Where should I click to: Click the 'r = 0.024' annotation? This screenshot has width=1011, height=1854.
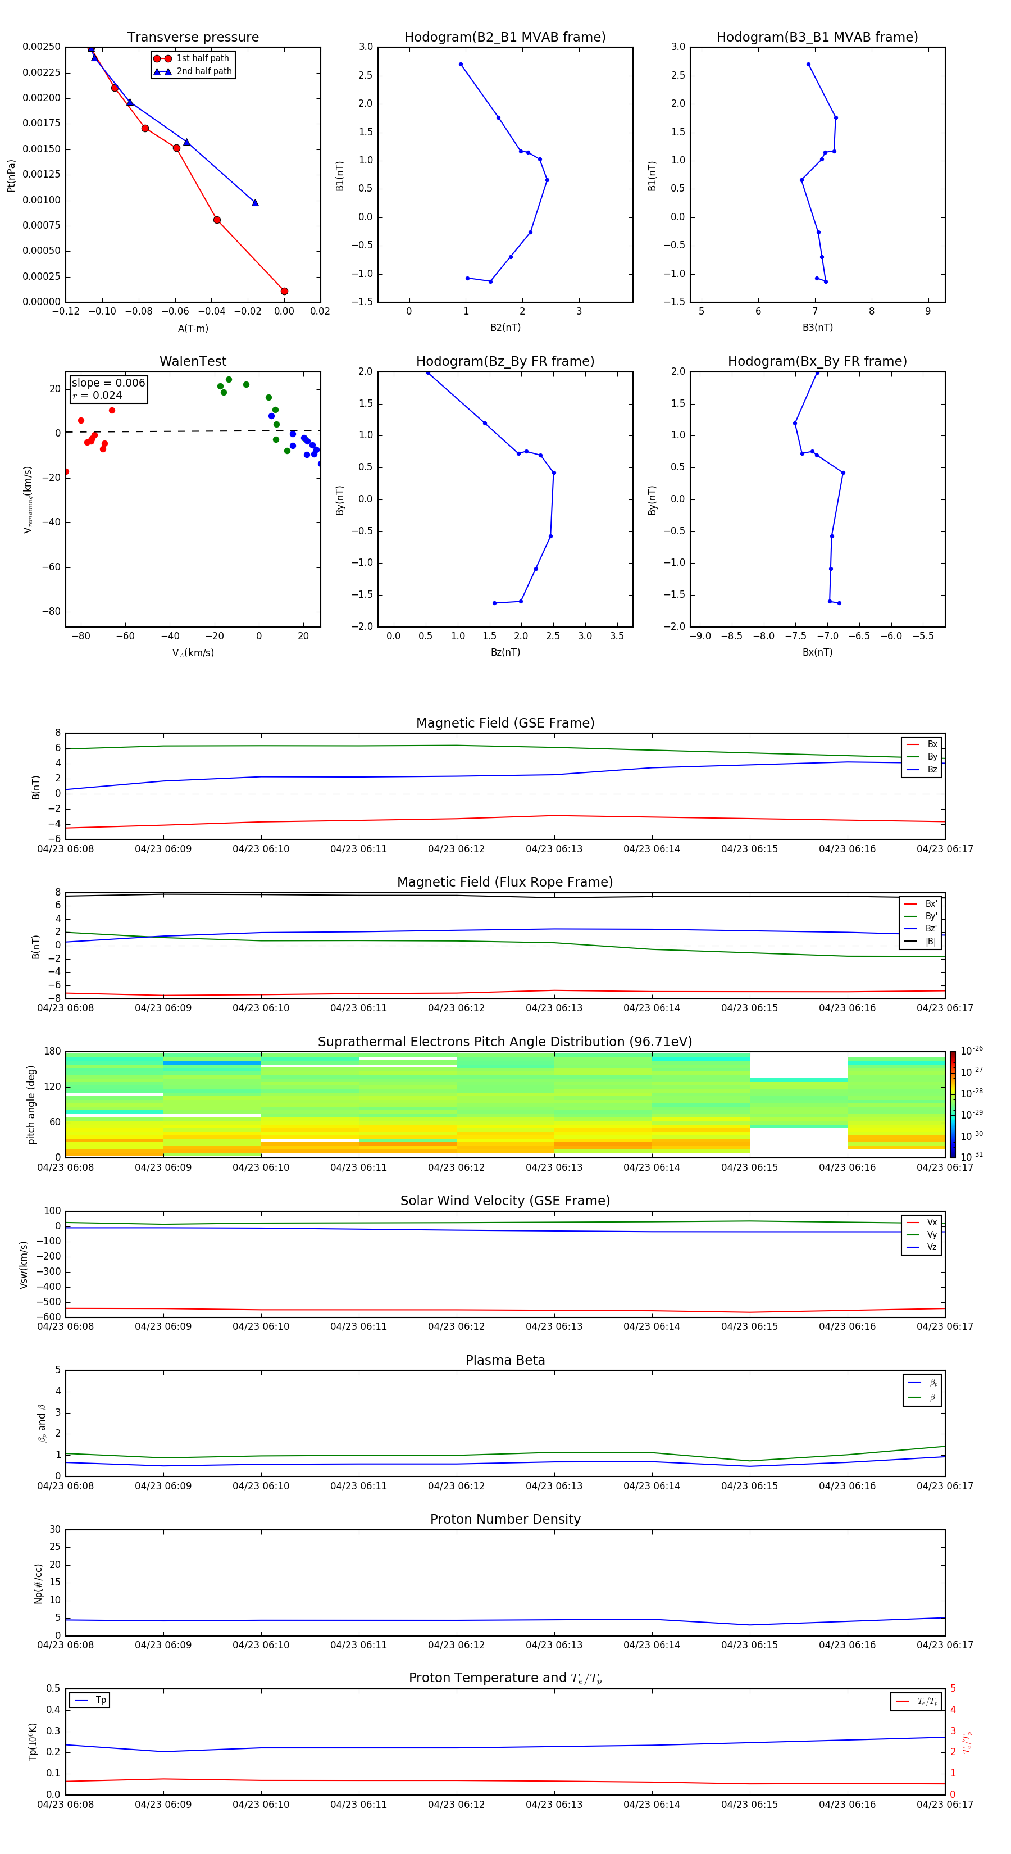point(97,395)
